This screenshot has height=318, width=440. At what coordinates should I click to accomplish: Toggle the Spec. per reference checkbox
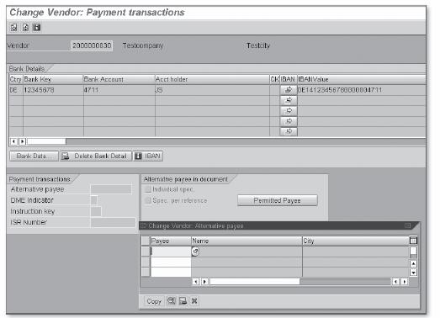coord(147,200)
